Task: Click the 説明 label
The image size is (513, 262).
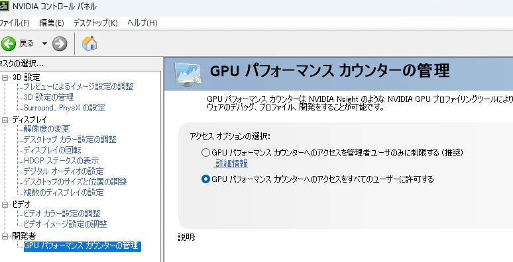Action: point(186,237)
